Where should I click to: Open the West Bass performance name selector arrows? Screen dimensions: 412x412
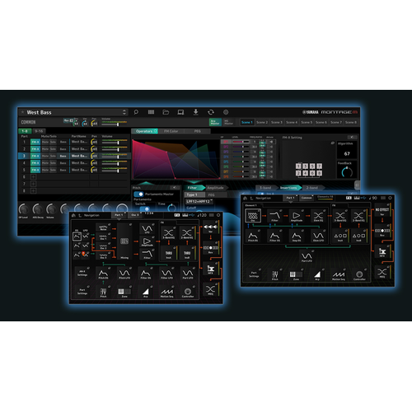click(x=124, y=112)
